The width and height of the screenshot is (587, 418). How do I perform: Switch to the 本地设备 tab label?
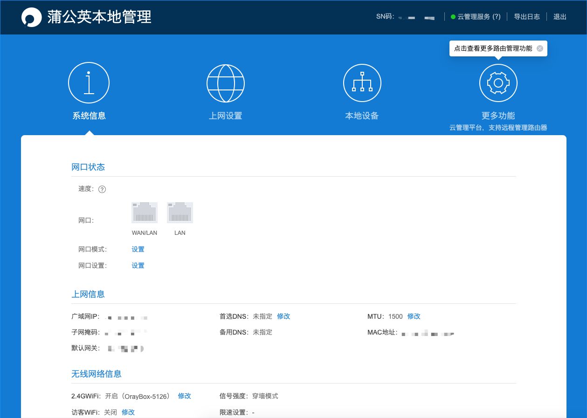[x=362, y=116]
